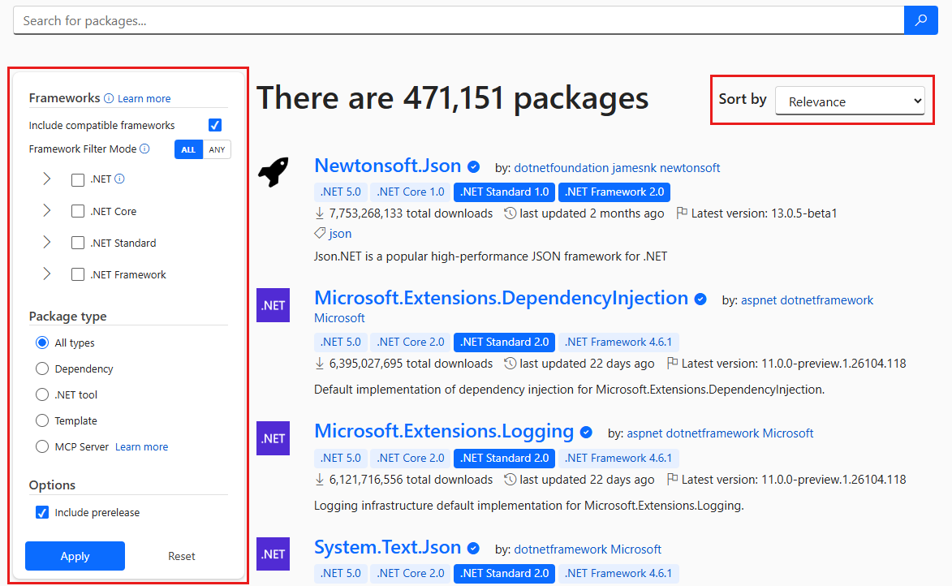This screenshot has height=586, width=952.
Task: Open Microsoft.Extensions.DependencyInjection package title
Action: [501, 298]
